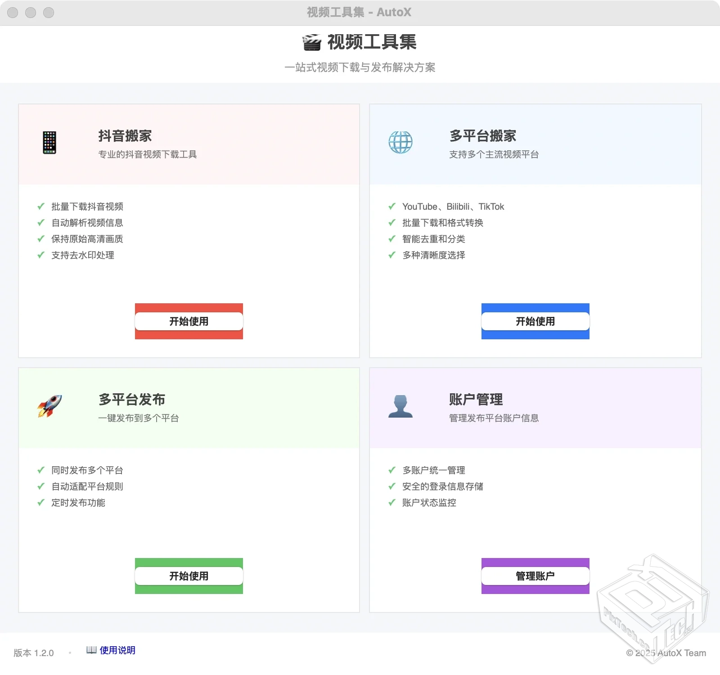Toggle the checkmark next to 批量下载抖音视频
This screenshot has width=720, height=675.
pos(40,207)
